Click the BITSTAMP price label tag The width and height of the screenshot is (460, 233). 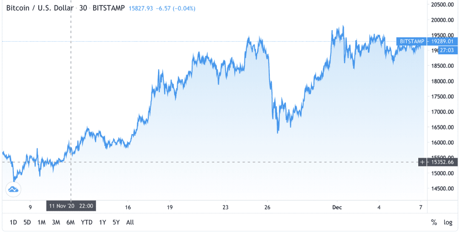pos(412,42)
